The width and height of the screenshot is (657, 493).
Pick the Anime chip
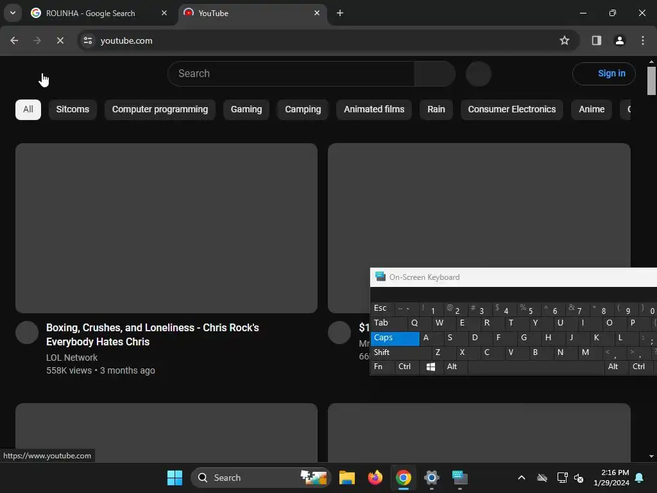pyautogui.click(x=592, y=109)
